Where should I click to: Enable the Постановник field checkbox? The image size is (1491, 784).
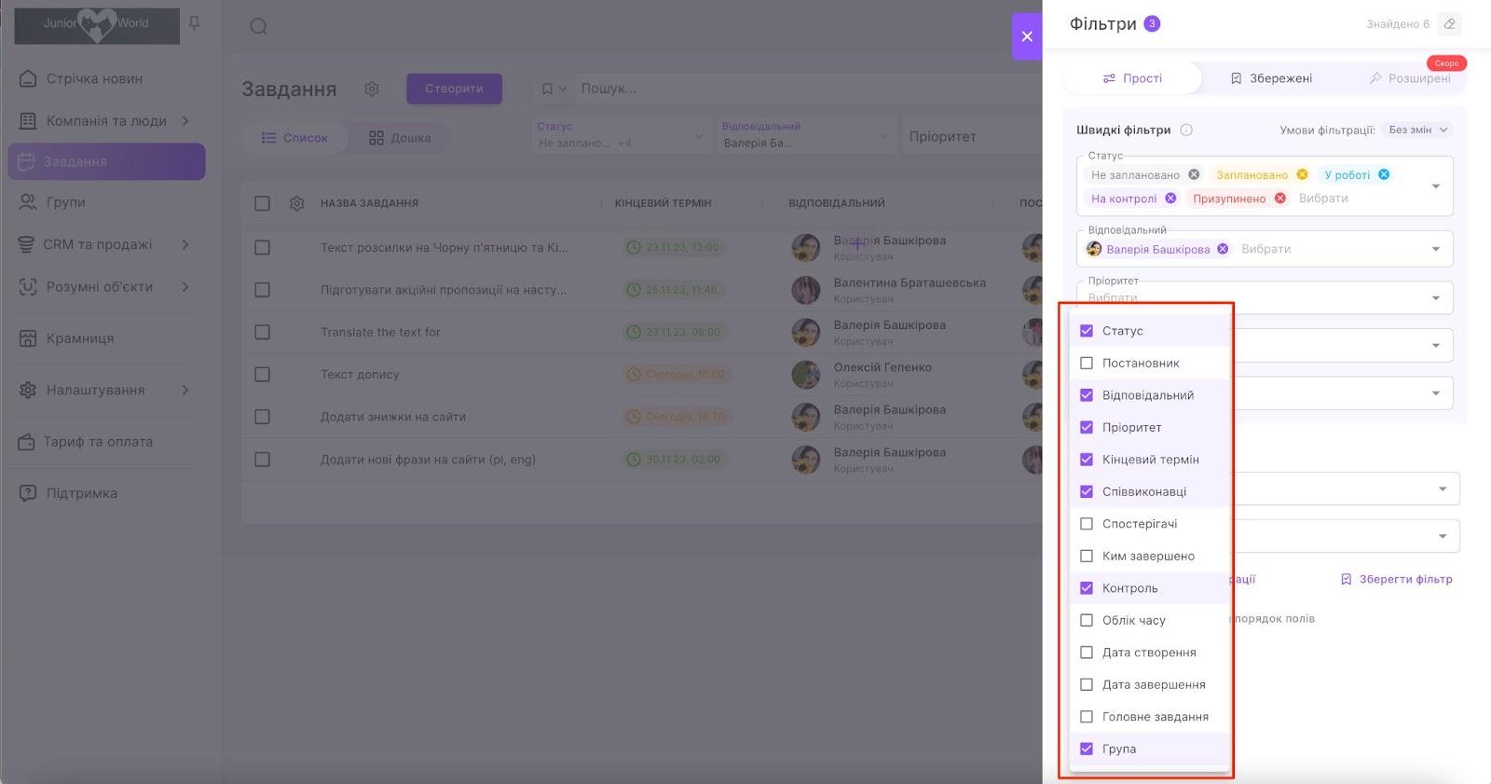point(1087,364)
